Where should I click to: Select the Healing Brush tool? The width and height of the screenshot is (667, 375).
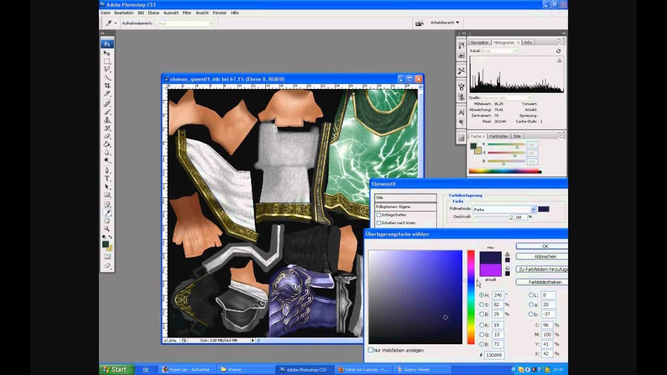click(107, 104)
